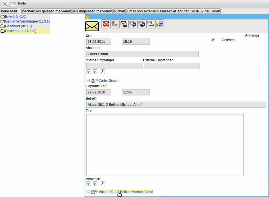Click the move mail to folder icon

[115, 24]
